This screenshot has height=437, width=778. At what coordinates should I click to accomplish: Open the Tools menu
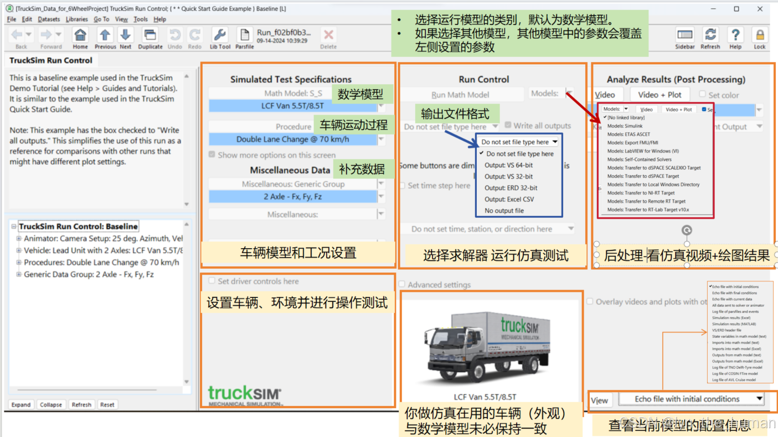[141, 19]
